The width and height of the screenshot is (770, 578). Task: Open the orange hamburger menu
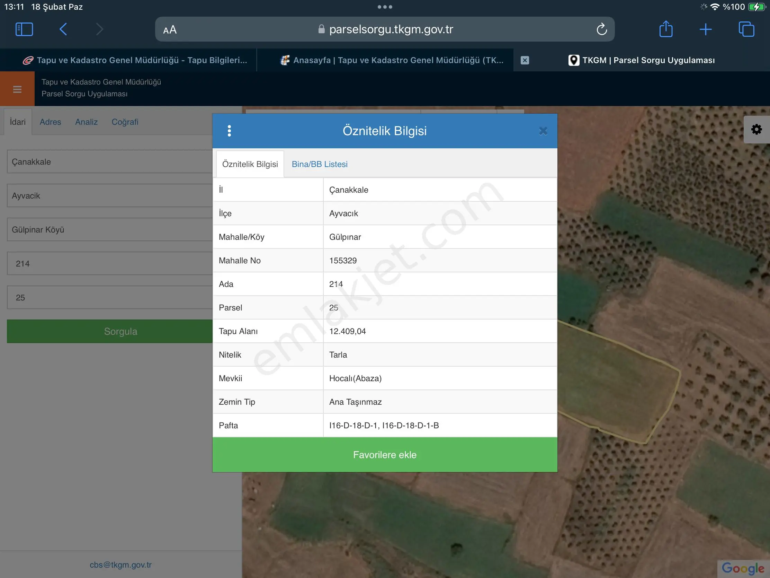coord(17,89)
